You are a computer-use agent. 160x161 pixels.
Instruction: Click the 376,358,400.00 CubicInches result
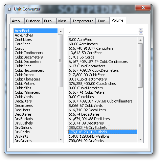[103, 84]
